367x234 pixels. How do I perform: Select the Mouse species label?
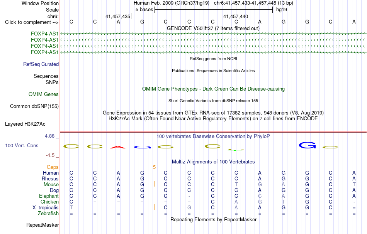(51, 185)
